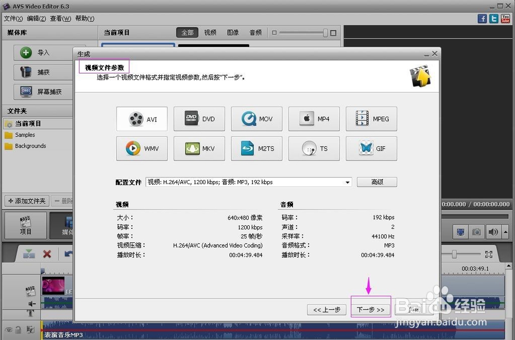Screen dimensions: 515x340
Task: Toggle the speaker volume icon
Action: point(493,232)
